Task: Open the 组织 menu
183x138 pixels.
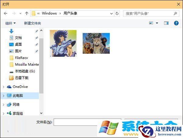Action: (x=10, y=23)
